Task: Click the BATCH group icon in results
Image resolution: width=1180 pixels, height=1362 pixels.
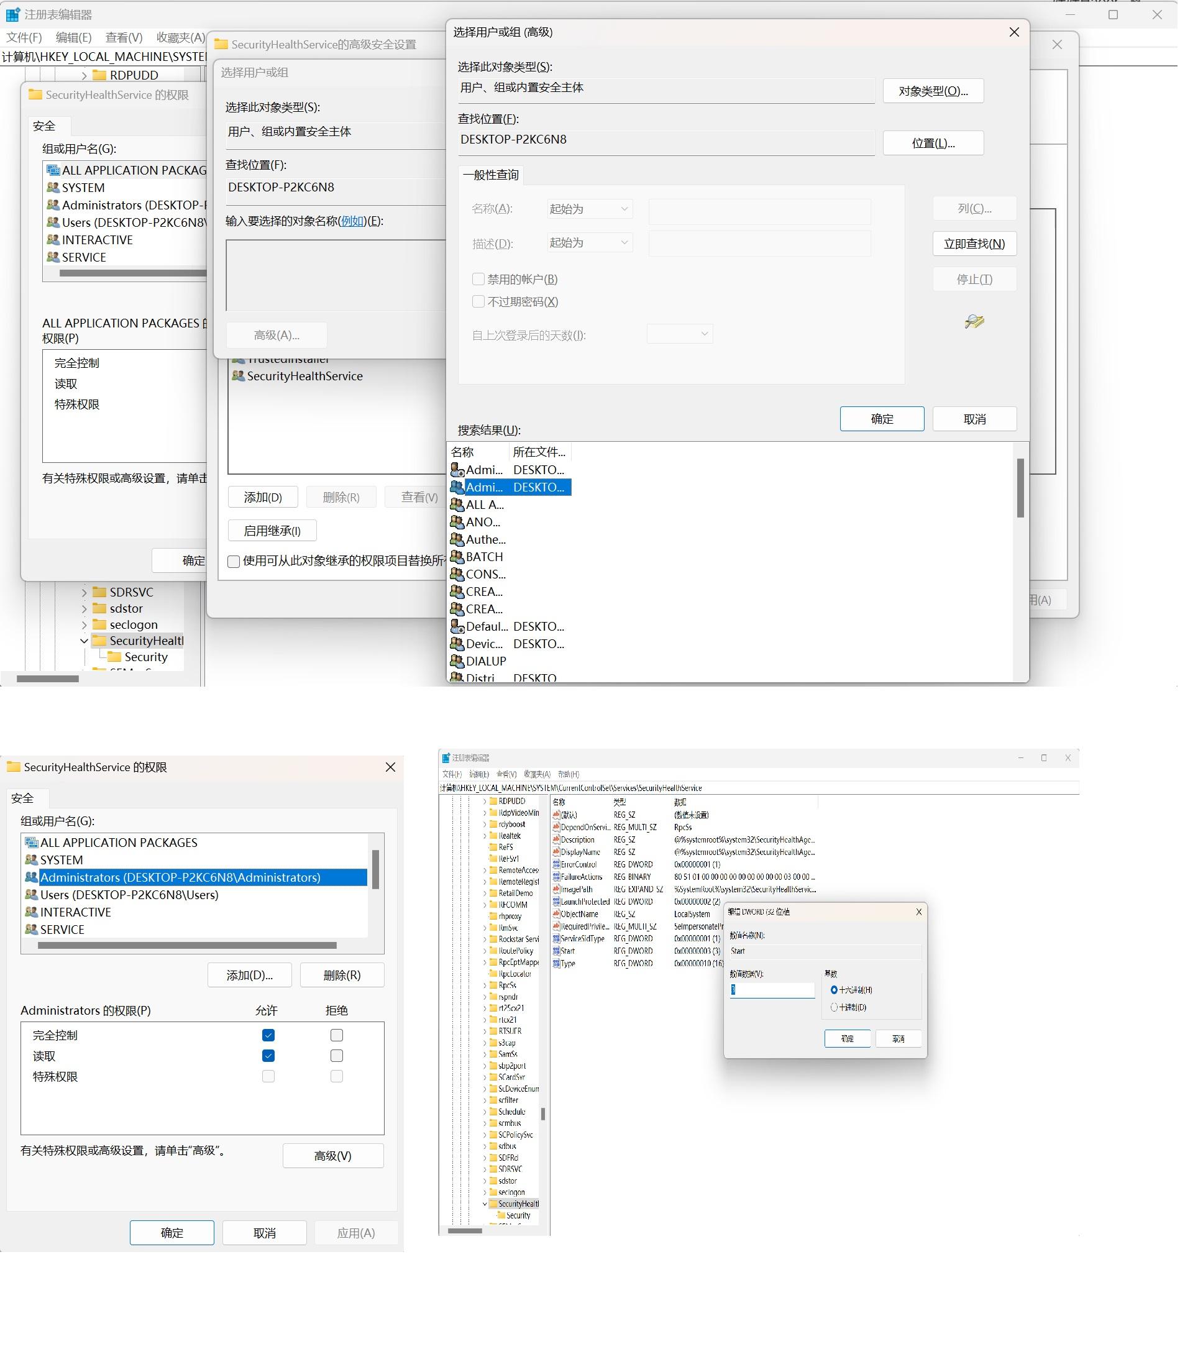Action: click(457, 557)
